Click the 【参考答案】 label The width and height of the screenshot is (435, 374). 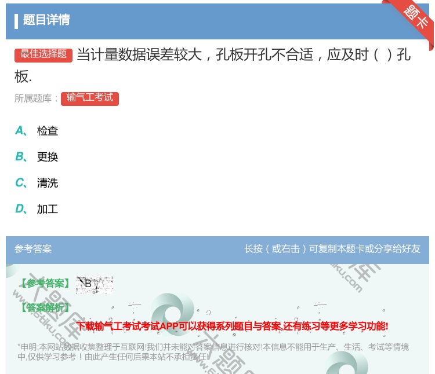point(45,283)
